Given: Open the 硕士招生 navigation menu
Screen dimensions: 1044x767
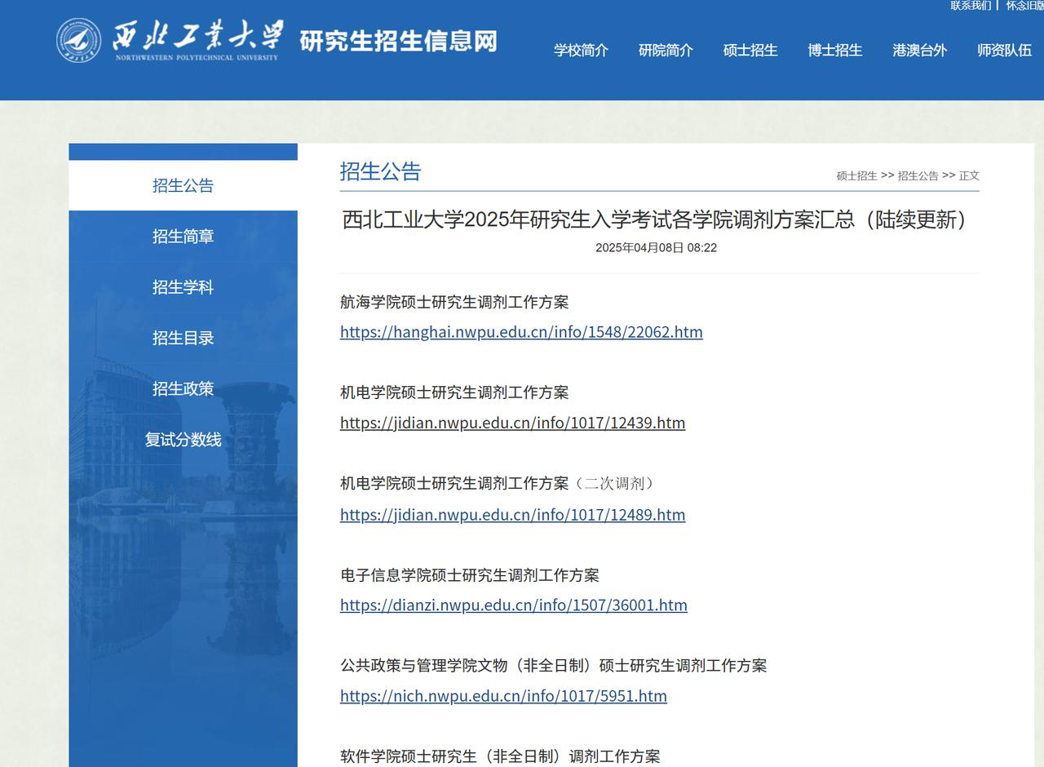Looking at the screenshot, I should coord(750,51).
